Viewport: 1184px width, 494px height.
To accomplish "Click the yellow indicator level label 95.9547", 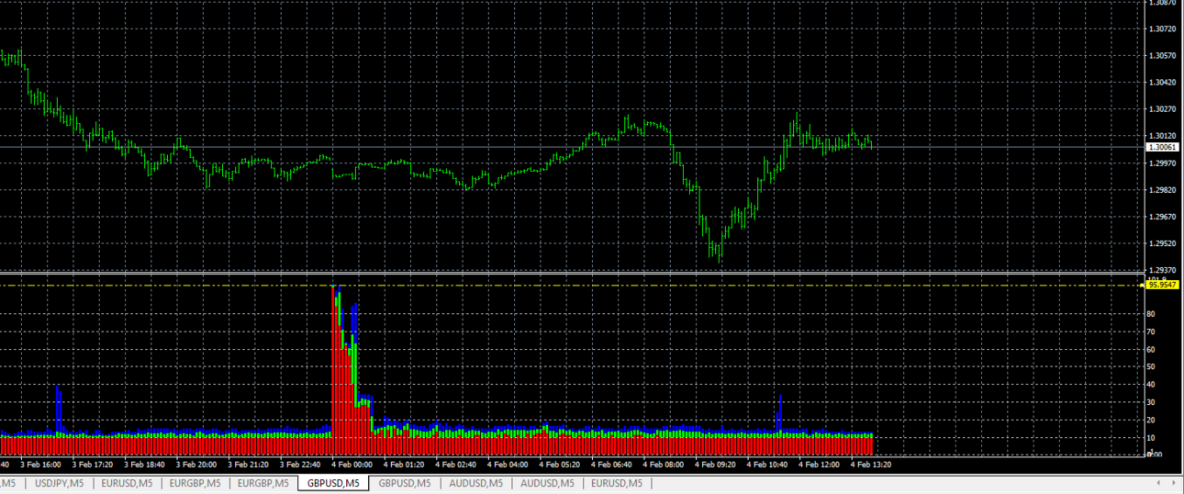I will coord(1163,285).
